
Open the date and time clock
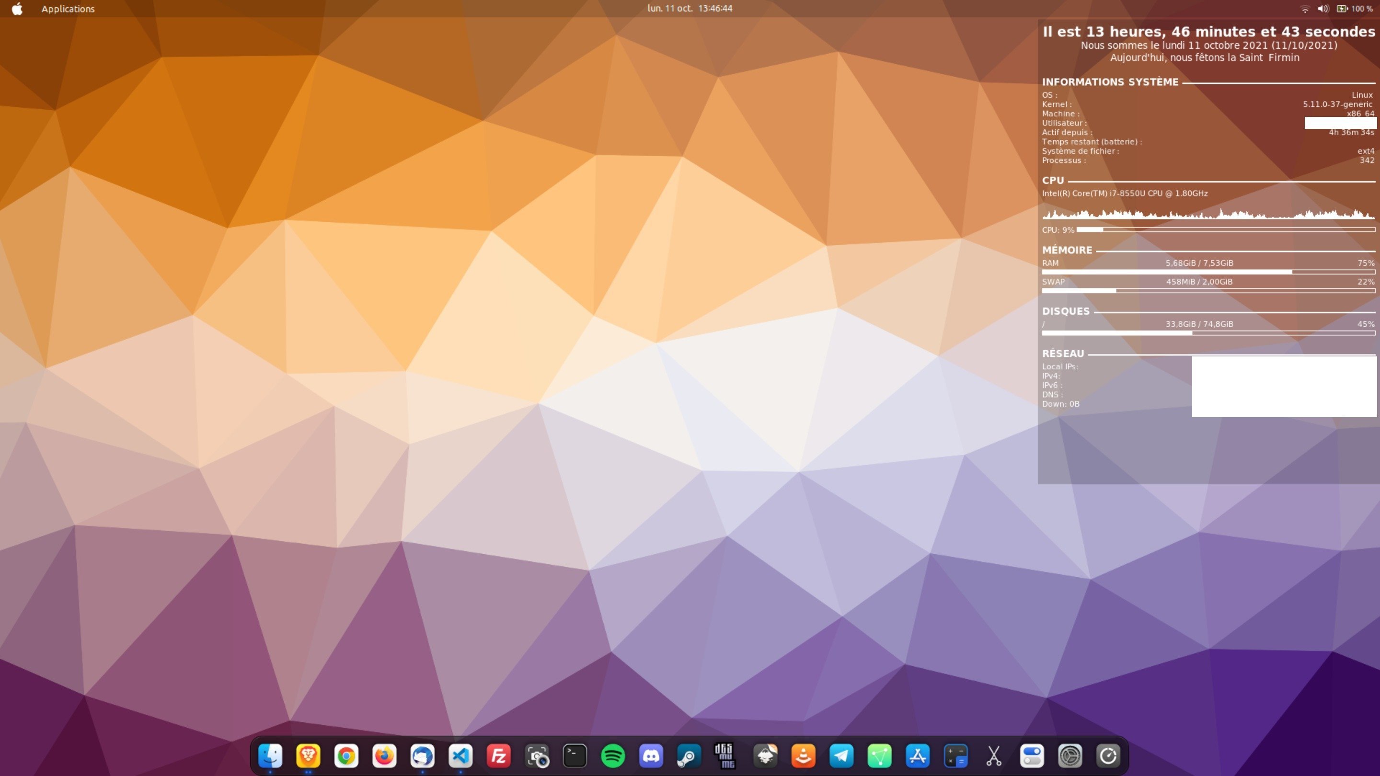click(x=690, y=8)
